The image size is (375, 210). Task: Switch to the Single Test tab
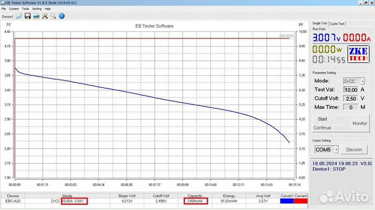click(320, 23)
